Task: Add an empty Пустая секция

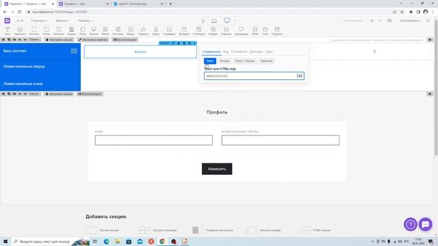Action: [102, 230]
